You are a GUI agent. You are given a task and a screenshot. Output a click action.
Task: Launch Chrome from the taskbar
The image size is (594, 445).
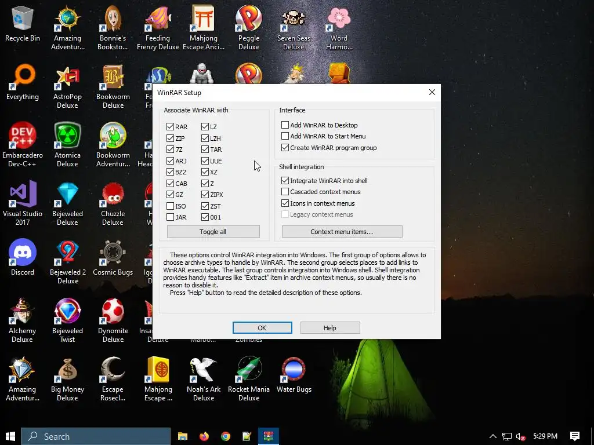226,436
